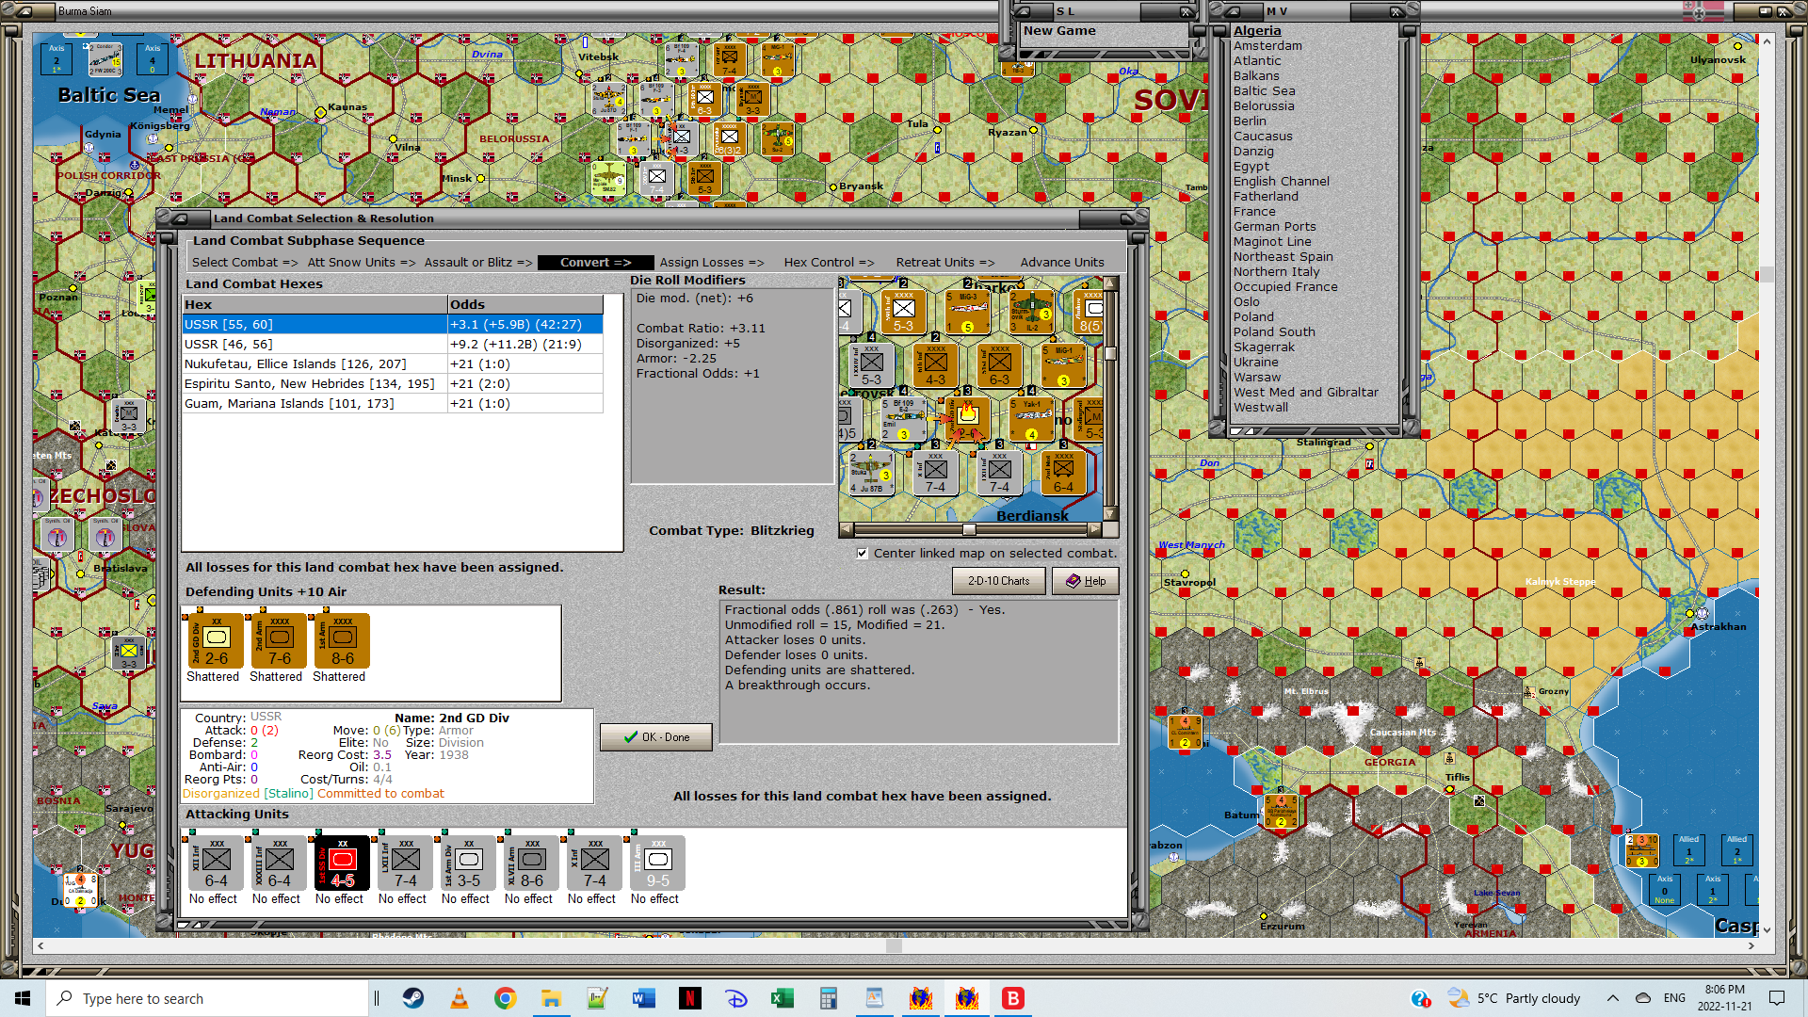Viewport: 1808px width, 1017px height.
Task: Choose Ukraine in the map views list
Action: pos(1255,363)
